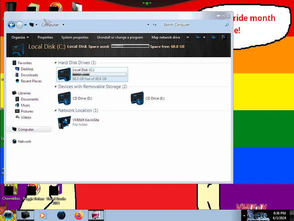Click the space used bar in details pane

(x=130, y=46)
